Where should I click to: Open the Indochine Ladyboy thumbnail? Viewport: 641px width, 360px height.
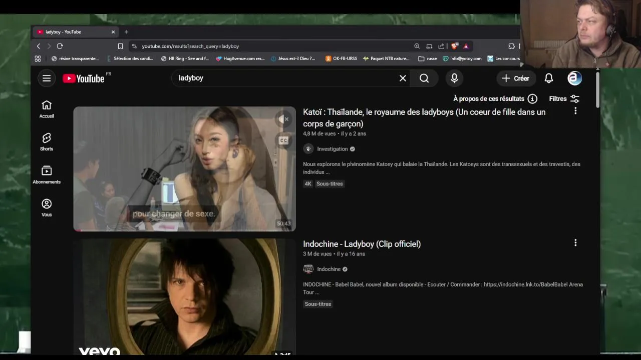pos(184,297)
